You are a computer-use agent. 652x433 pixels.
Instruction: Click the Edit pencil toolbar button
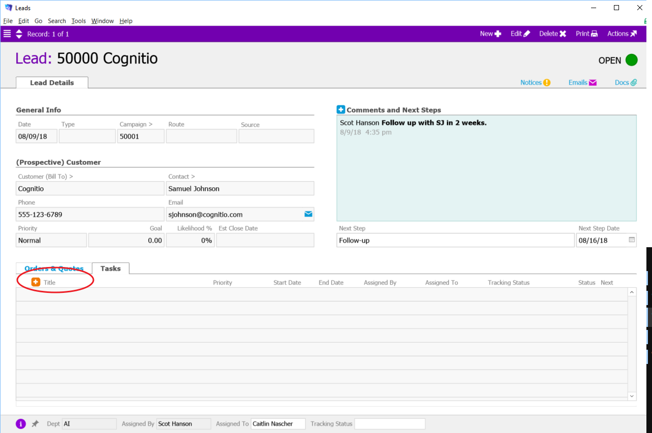[x=520, y=34]
